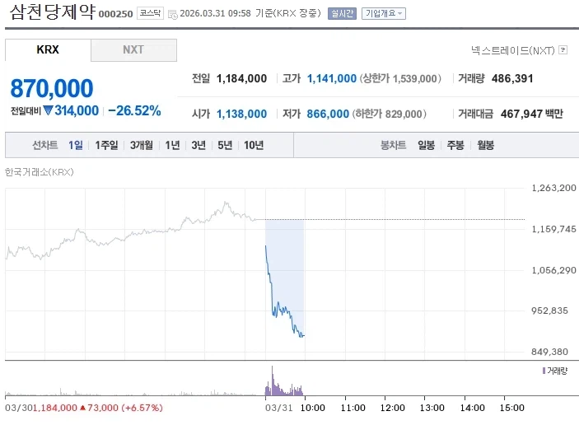The width and height of the screenshot is (579, 425).
Task: Switch chart range to 10년
Action: (253, 145)
